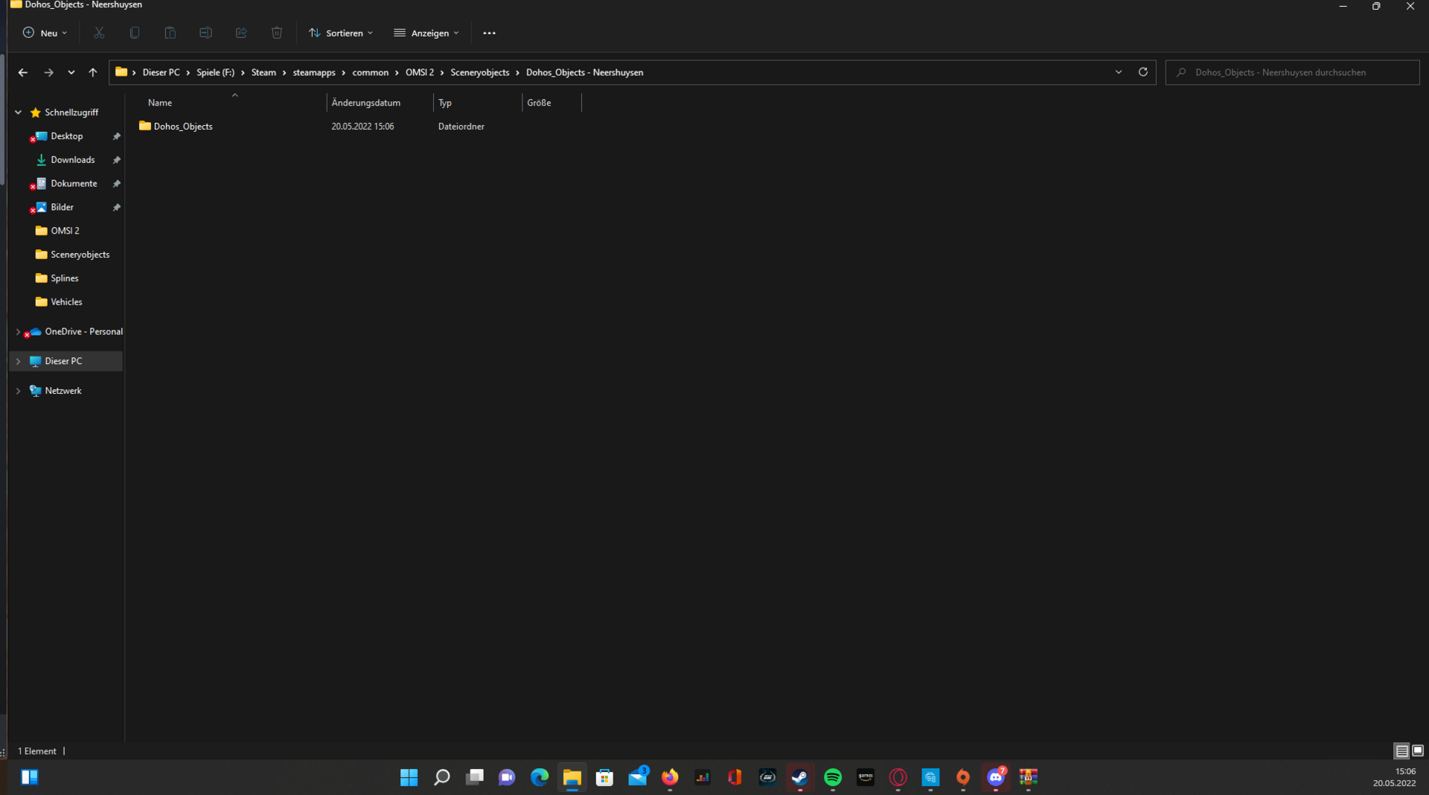Click the OMSI 2 breadcrumb segment
Image resolution: width=1429 pixels, height=795 pixels.
tap(419, 72)
